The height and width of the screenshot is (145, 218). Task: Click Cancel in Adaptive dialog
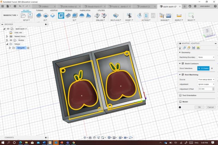point(210,107)
